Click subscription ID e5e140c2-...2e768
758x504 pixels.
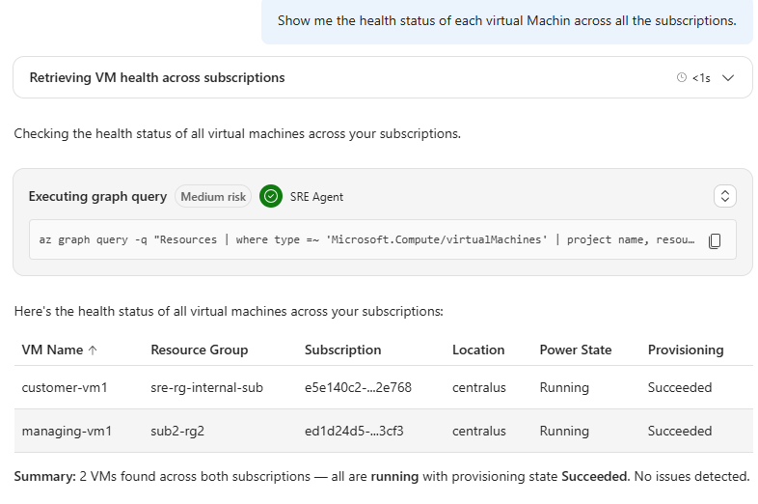(x=358, y=387)
